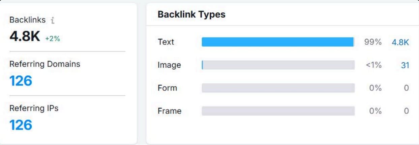This screenshot has height=145, width=419.
Task: Select the Form row label
Action: [x=167, y=88]
